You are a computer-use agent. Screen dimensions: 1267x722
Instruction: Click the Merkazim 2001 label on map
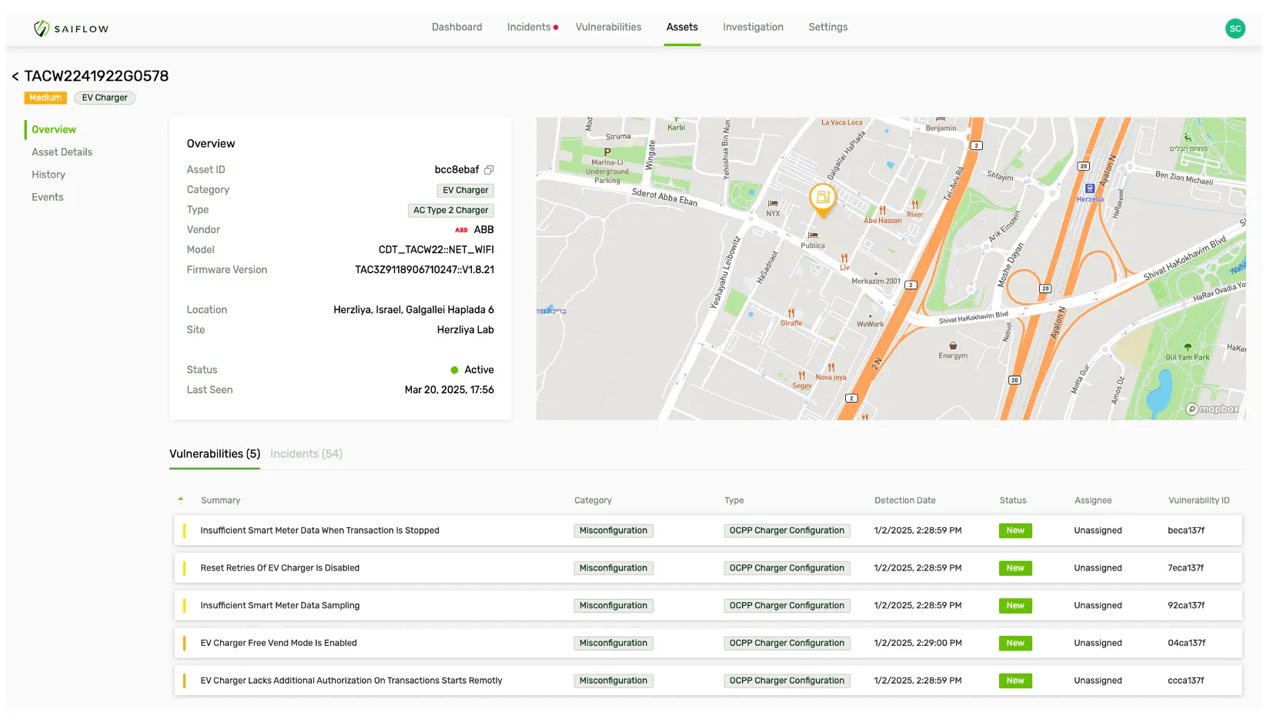pos(875,282)
